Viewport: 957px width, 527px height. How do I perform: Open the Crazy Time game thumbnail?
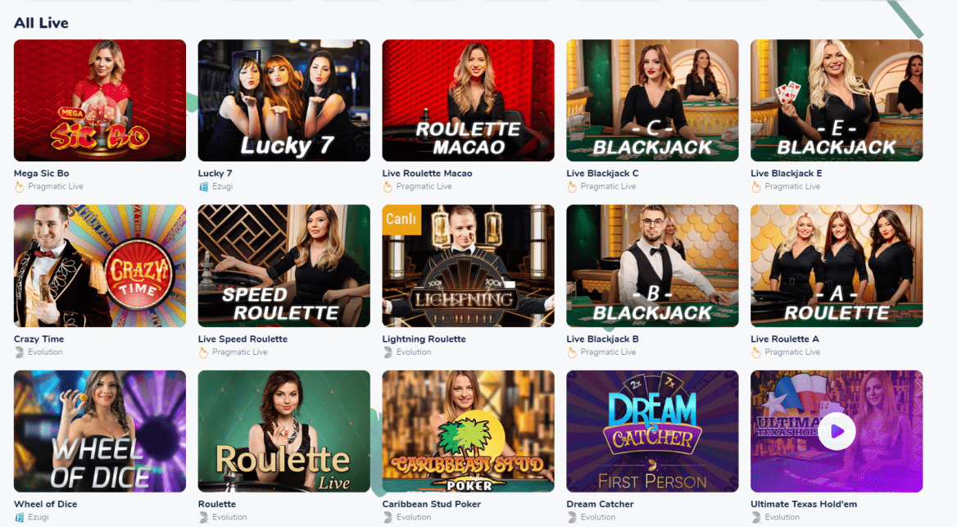tap(100, 266)
